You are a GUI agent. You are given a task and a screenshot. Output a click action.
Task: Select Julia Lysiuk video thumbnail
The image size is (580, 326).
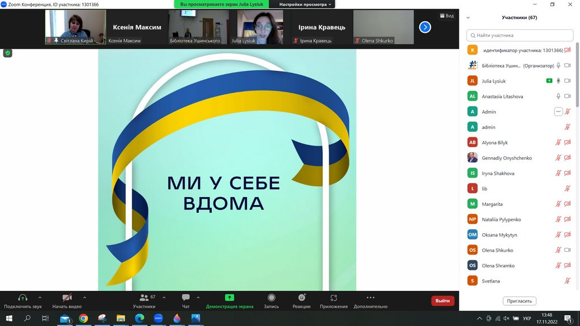coord(260,27)
